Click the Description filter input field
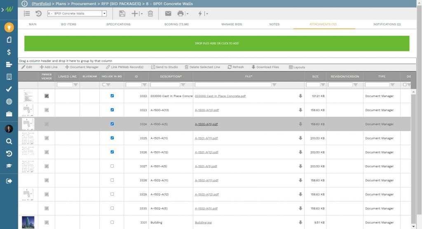 point(165,85)
